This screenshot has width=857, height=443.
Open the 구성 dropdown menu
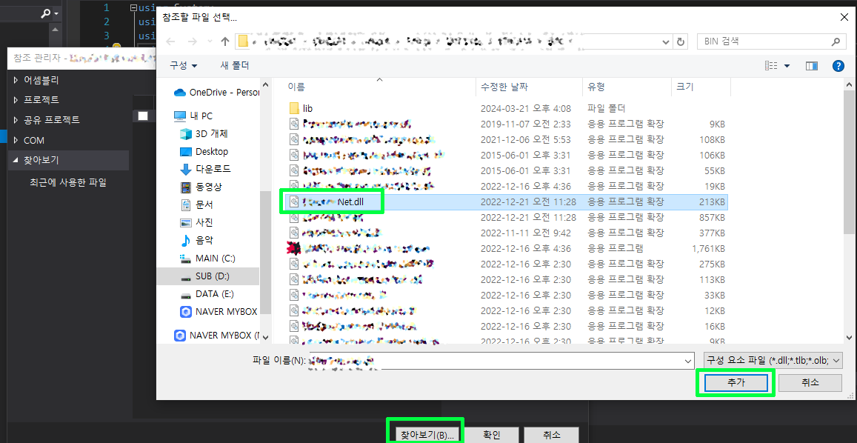(x=184, y=66)
